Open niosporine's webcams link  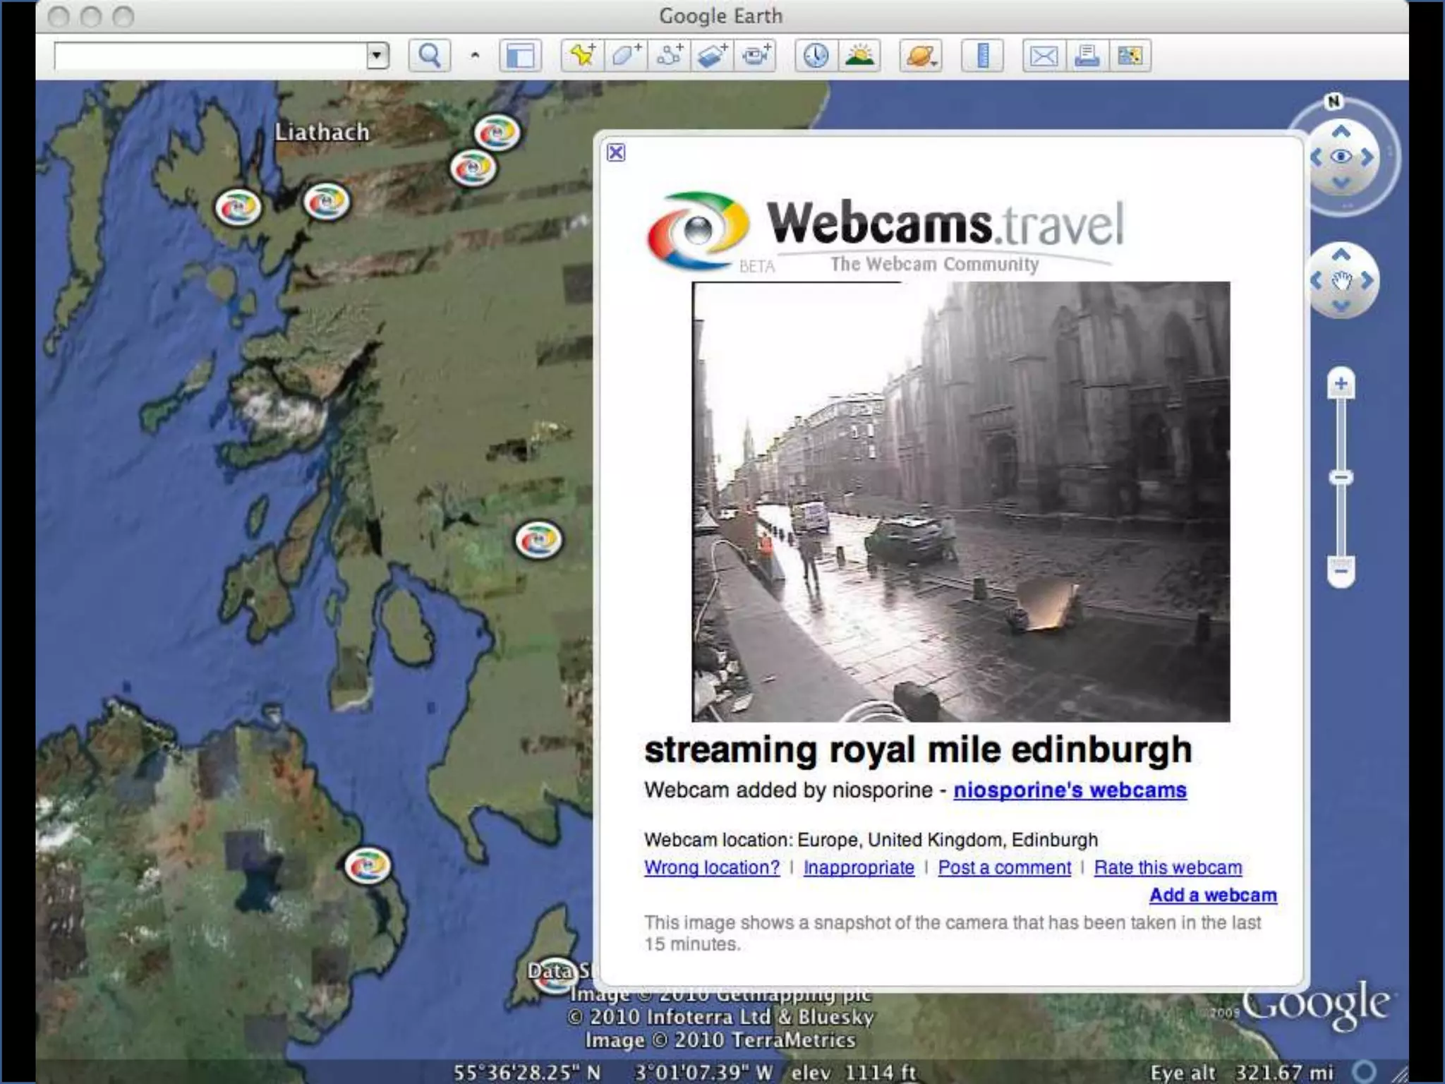coord(1070,790)
